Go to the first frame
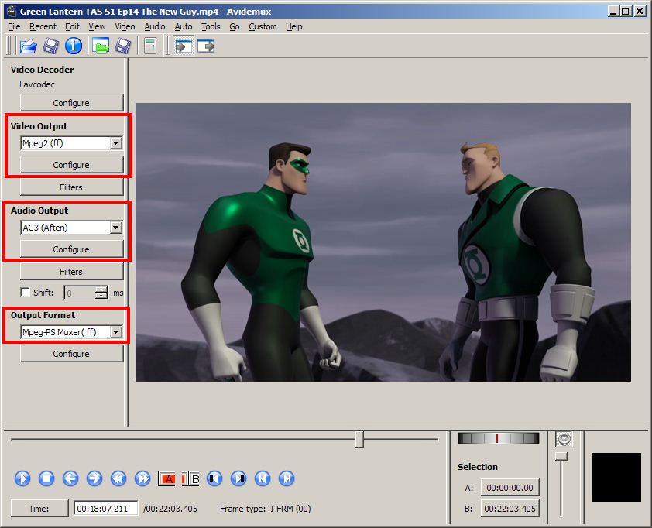 click(x=263, y=478)
